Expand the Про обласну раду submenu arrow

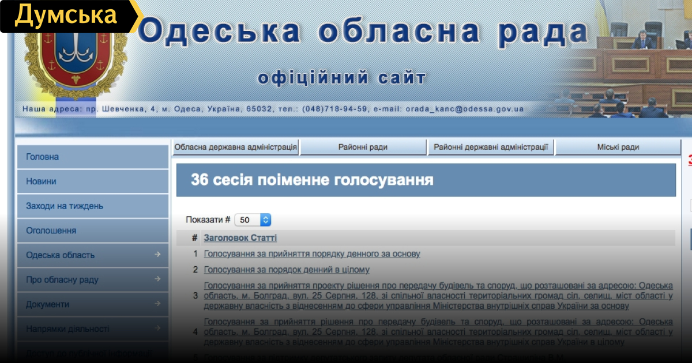coord(157,279)
